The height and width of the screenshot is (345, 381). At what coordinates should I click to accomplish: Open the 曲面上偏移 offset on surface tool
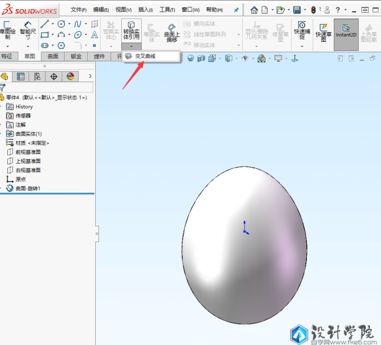pyautogui.click(x=171, y=33)
